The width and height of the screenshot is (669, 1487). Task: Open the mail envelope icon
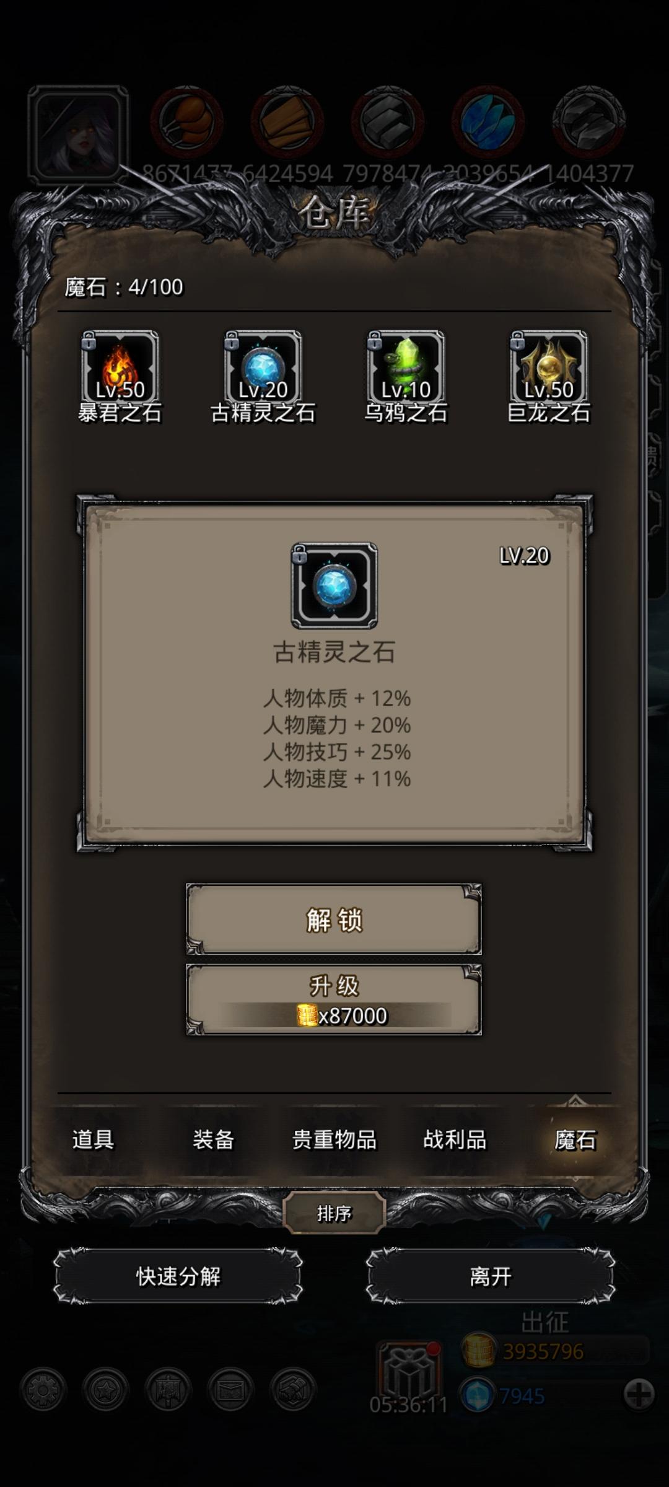coord(230,1390)
